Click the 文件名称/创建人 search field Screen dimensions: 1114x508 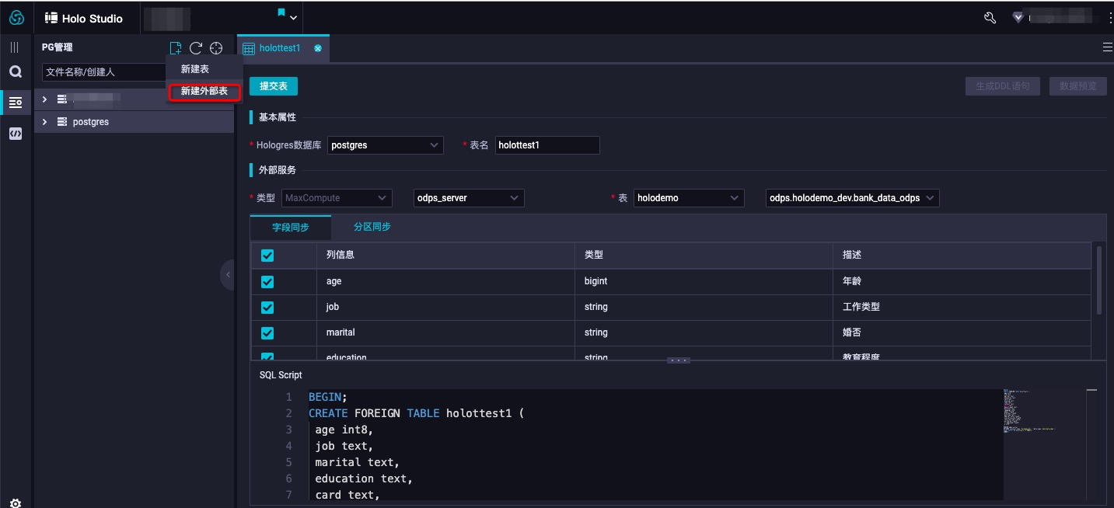(104, 72)
